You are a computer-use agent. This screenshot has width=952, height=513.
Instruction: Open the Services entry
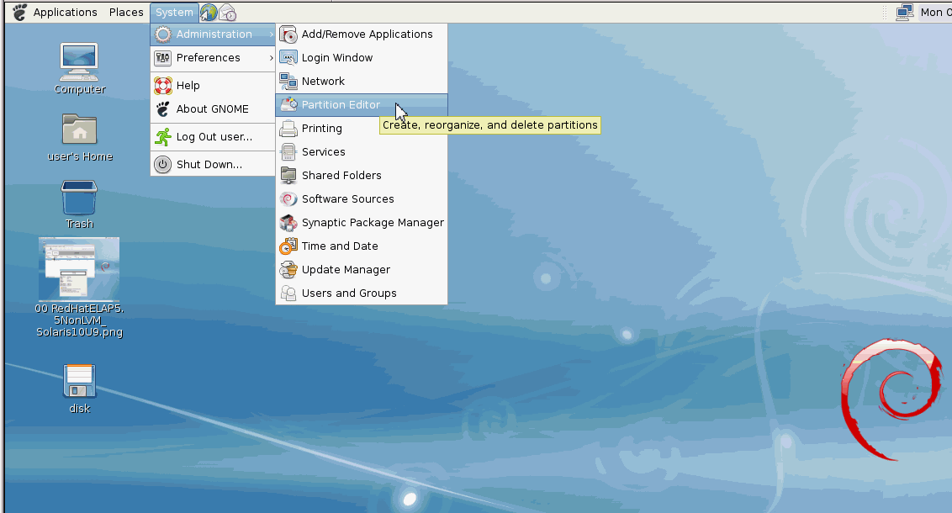click(x=362, y=152)
